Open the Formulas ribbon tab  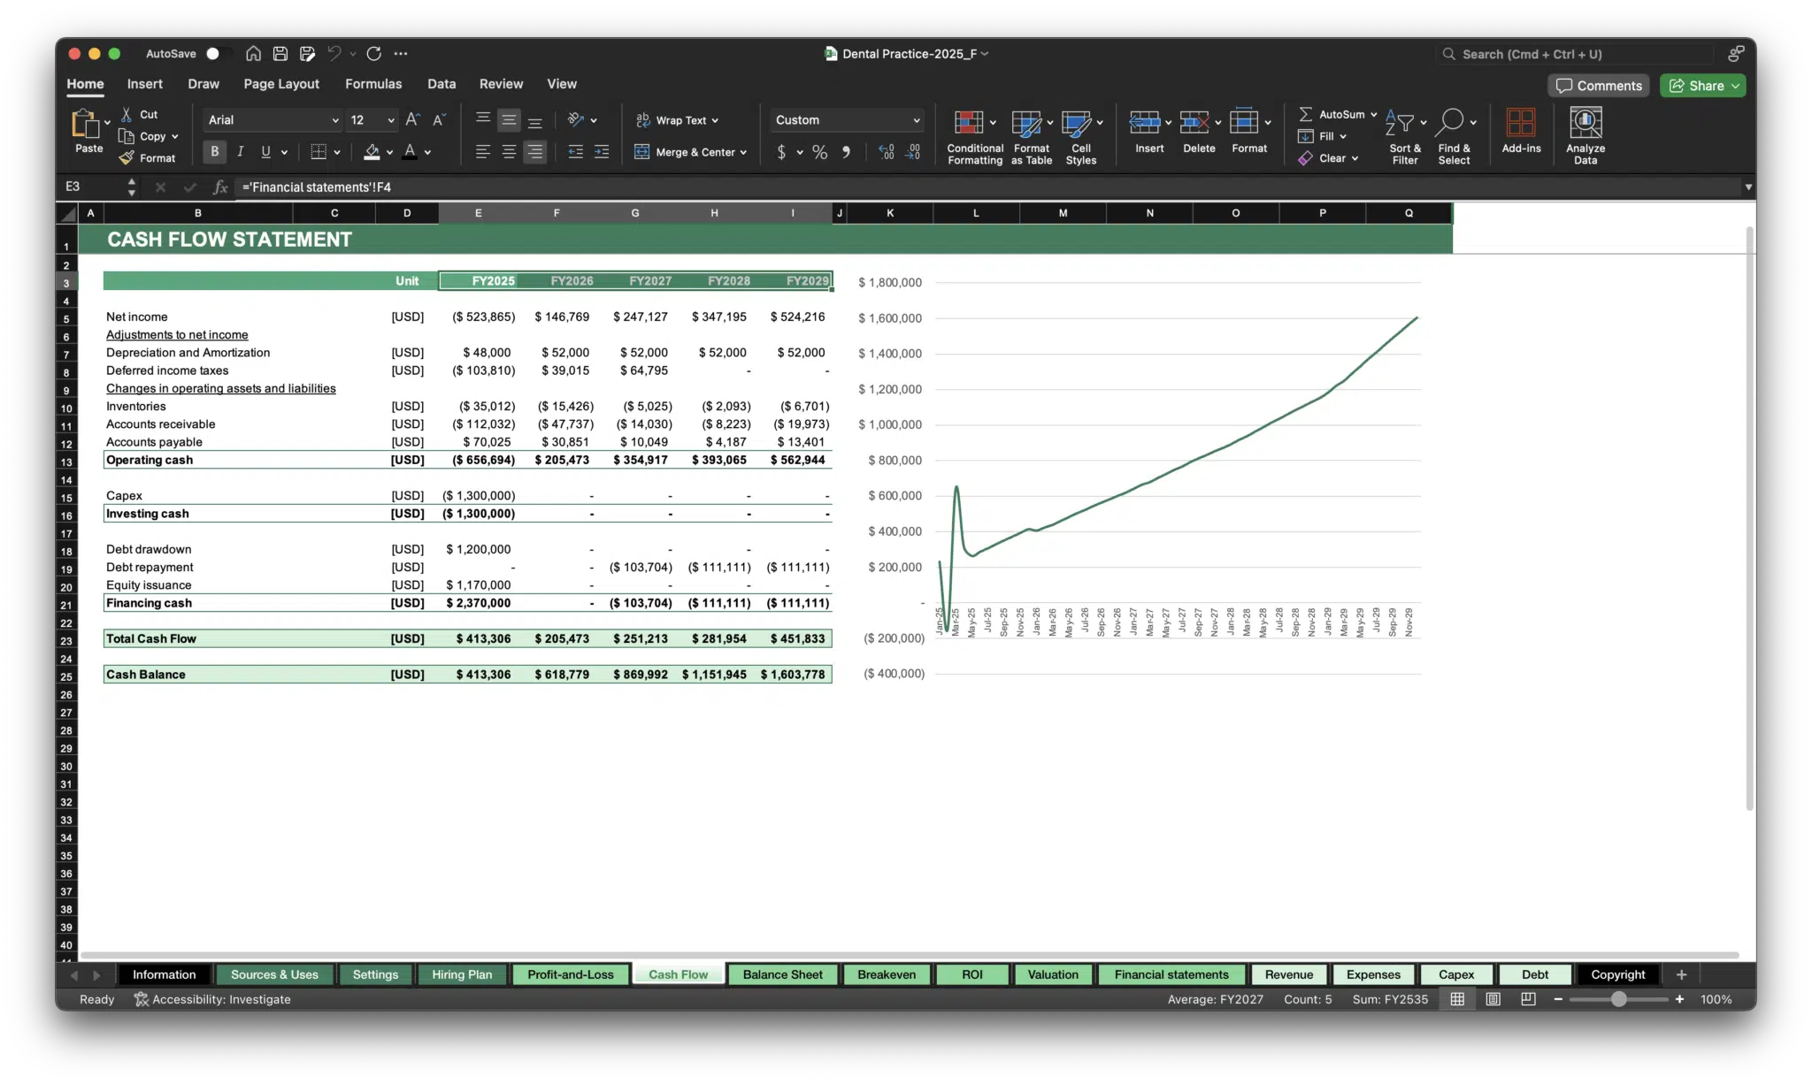click(373, 84)
